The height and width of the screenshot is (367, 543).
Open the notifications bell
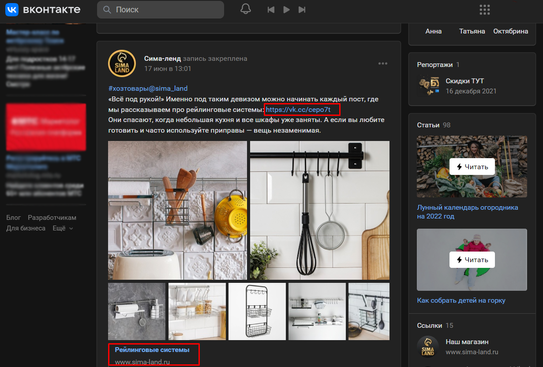click(246, 9)
